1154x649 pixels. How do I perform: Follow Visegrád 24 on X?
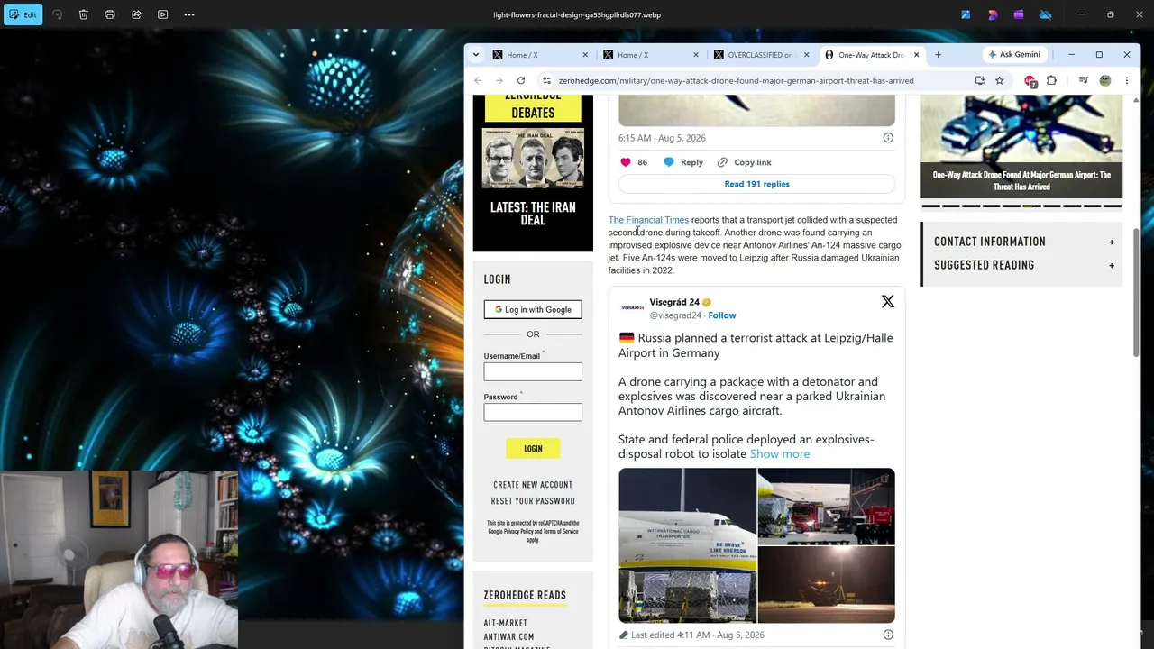click(722, 315)
